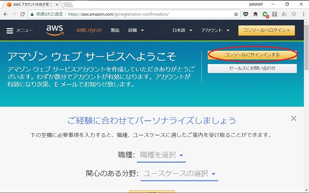Click コンソールへログイン button
Screen dimensions: 309x193
[x=267, y=30]
